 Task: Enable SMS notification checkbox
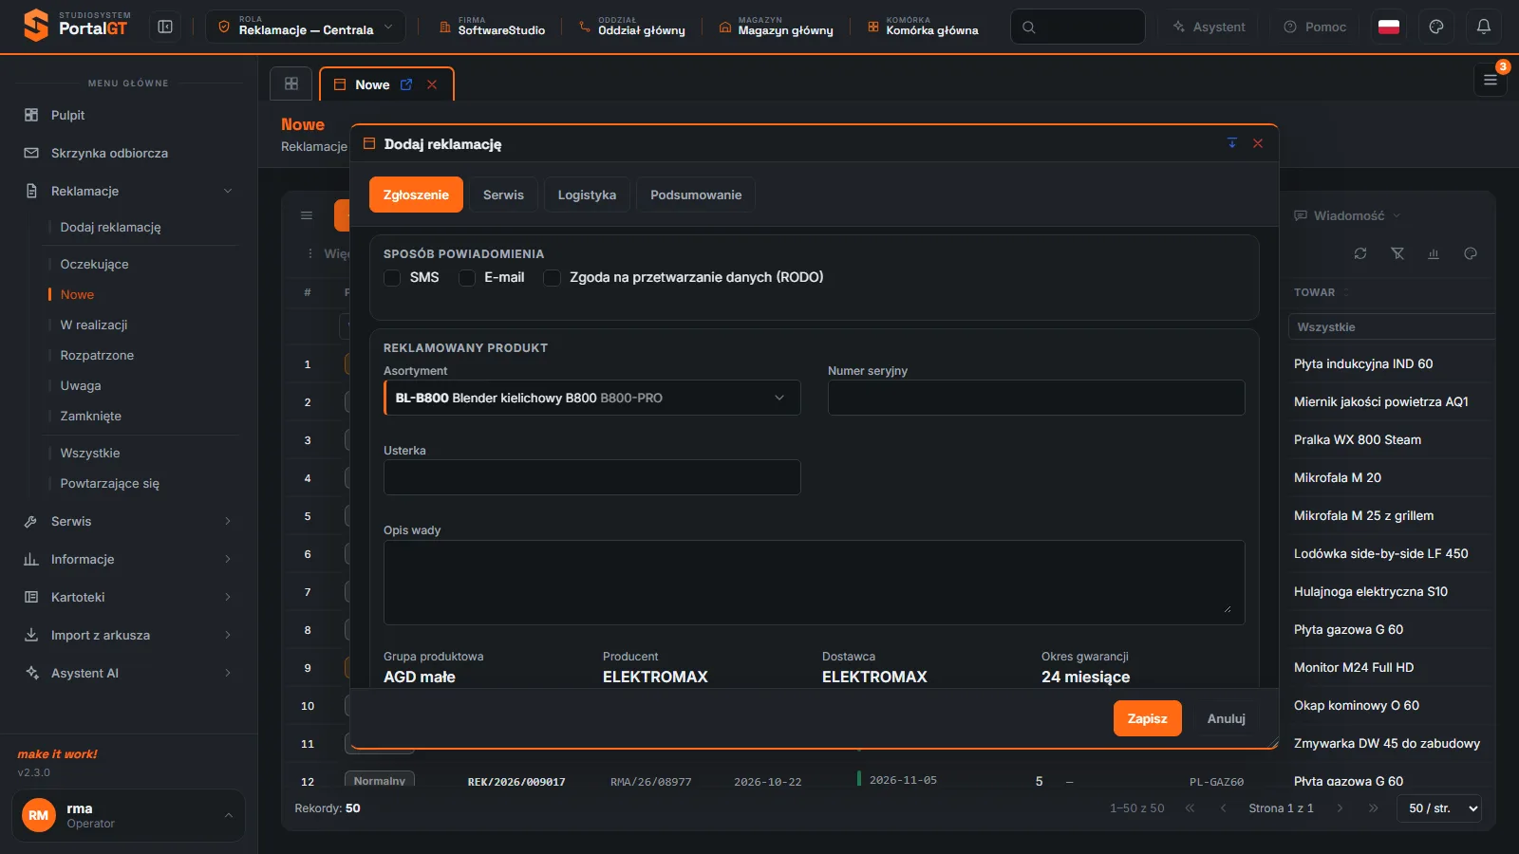(x=392, y=278)
